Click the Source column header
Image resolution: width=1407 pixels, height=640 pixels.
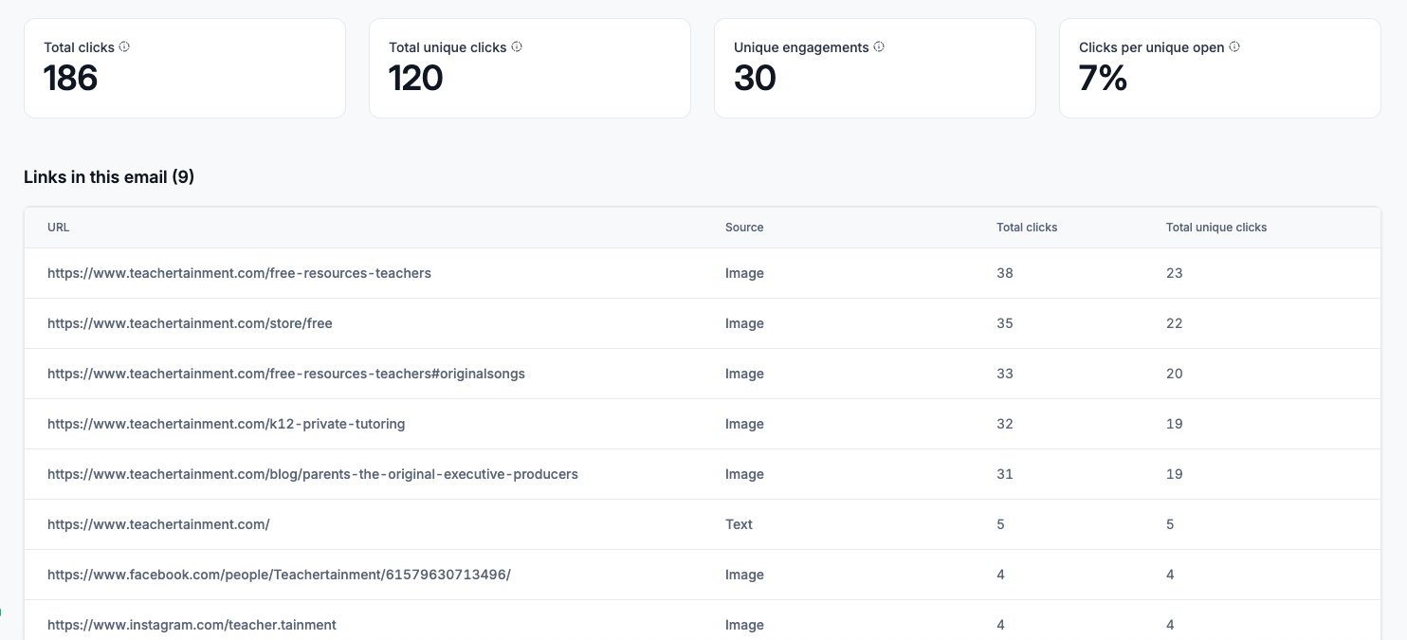(744, 228)
